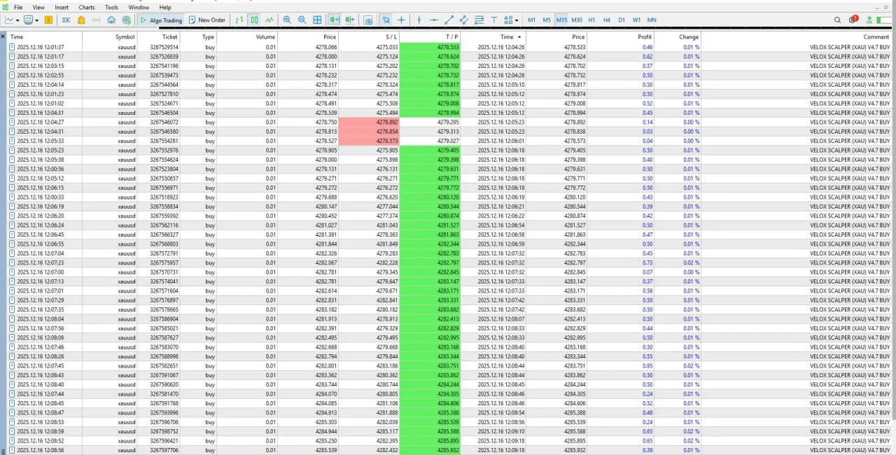The width and height of the screenshot is (896, 455).
Task: Select the Trendline drawing tool
Action: [x=449, y=20]
